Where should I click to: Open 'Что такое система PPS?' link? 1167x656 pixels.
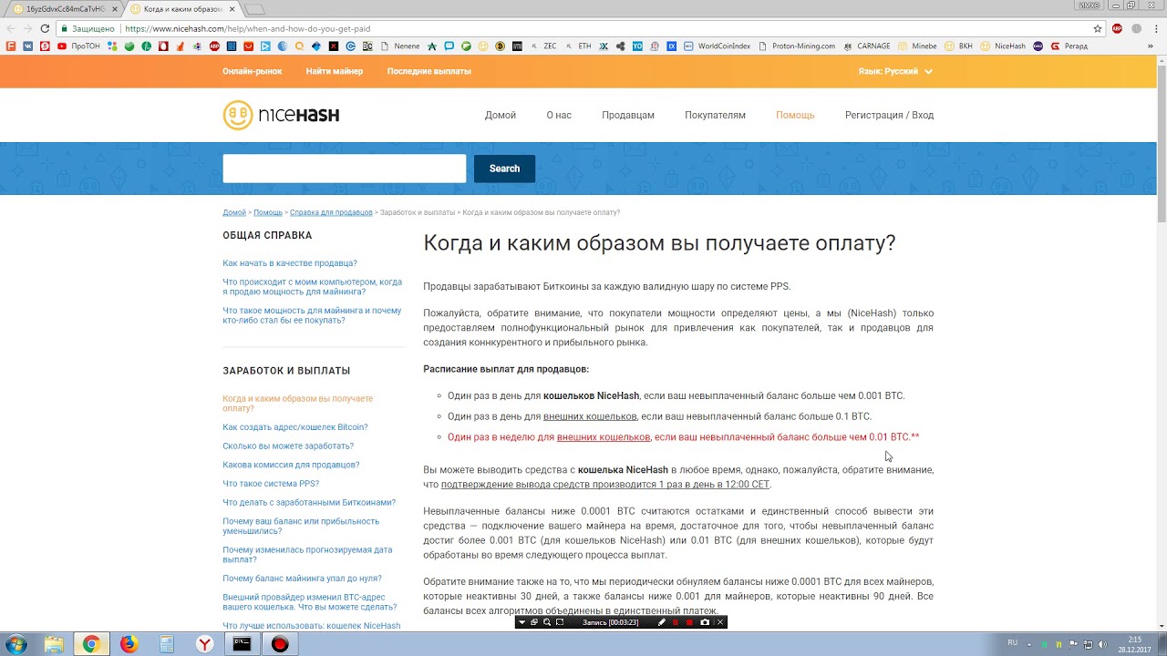[271, 484]
